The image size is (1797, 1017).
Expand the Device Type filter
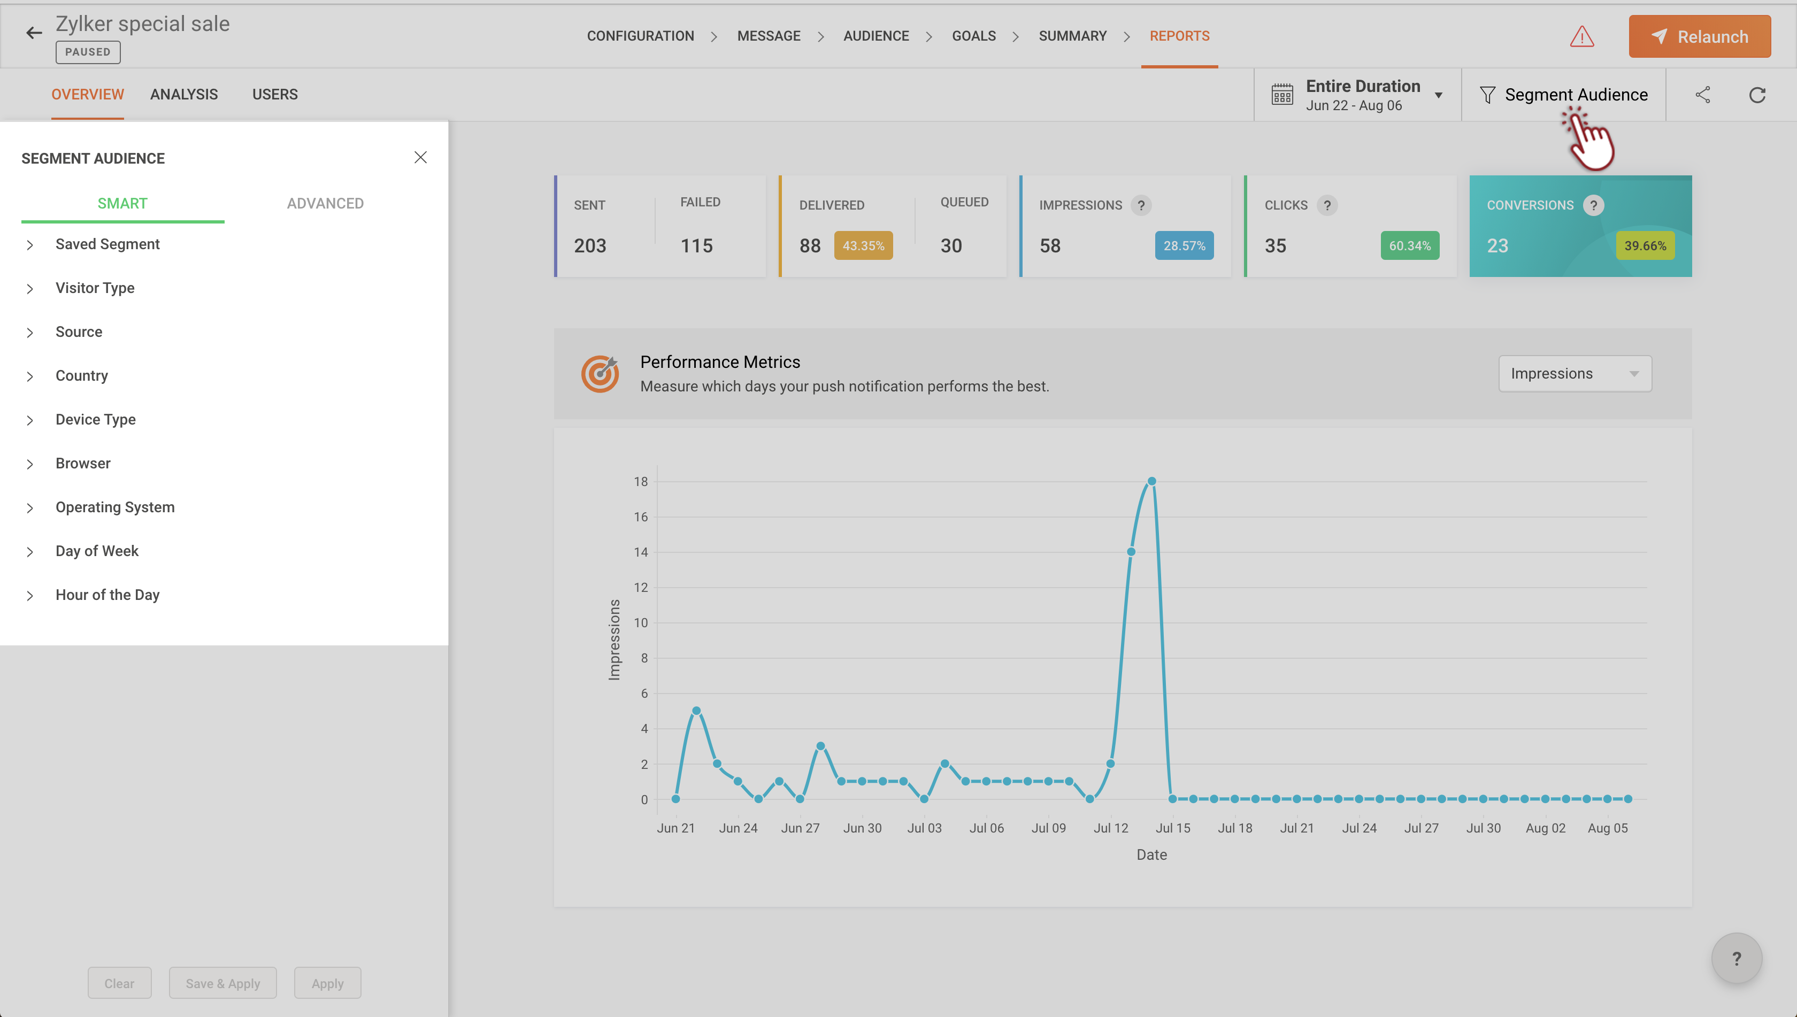[x=96, y=420]
